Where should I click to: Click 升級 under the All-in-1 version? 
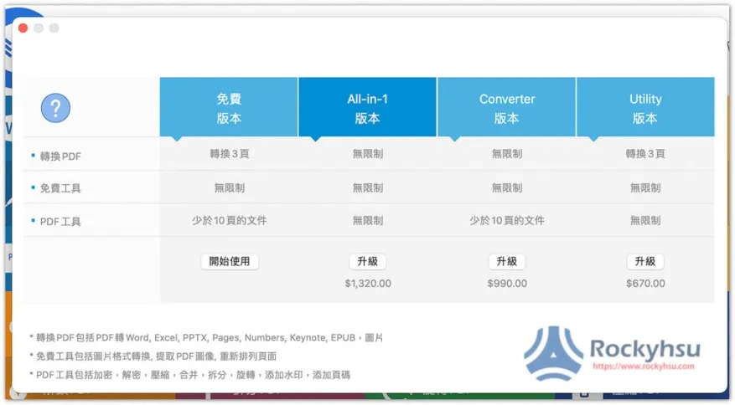367,262
